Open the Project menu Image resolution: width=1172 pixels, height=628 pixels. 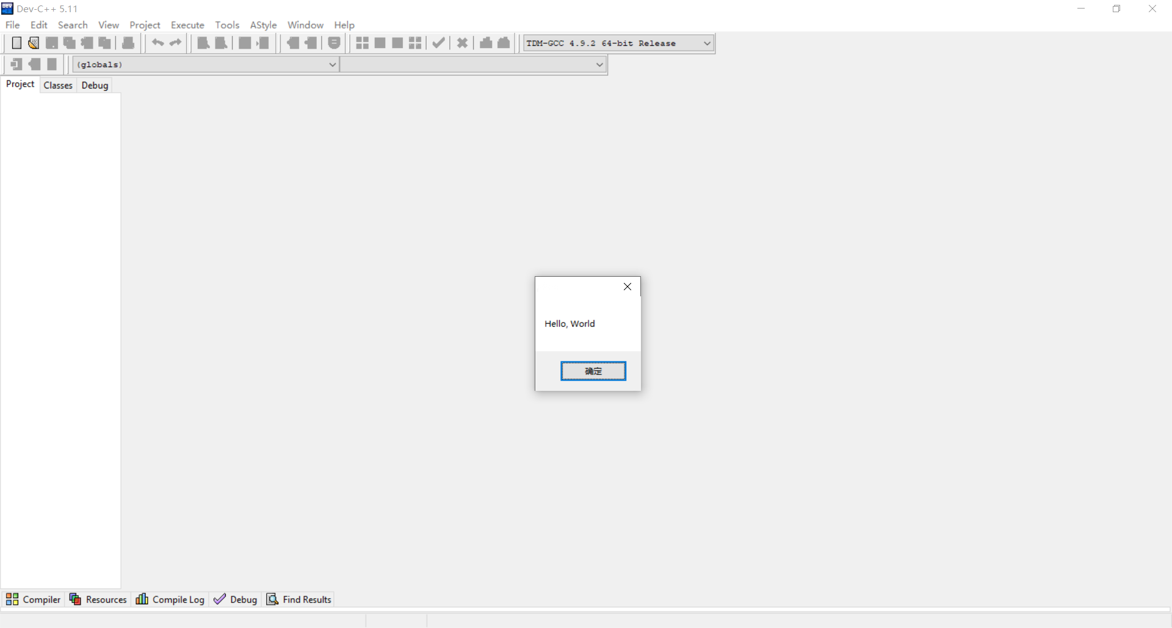(x=145, y=25)
